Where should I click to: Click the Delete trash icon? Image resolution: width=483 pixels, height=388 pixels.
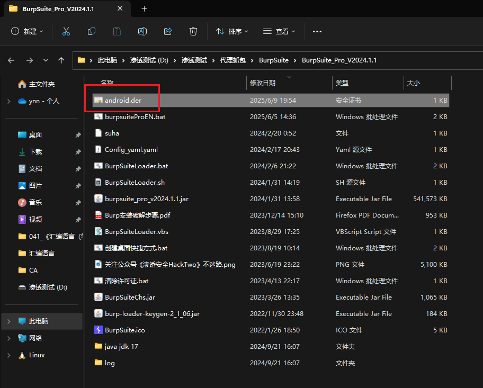tap(193, 31)
